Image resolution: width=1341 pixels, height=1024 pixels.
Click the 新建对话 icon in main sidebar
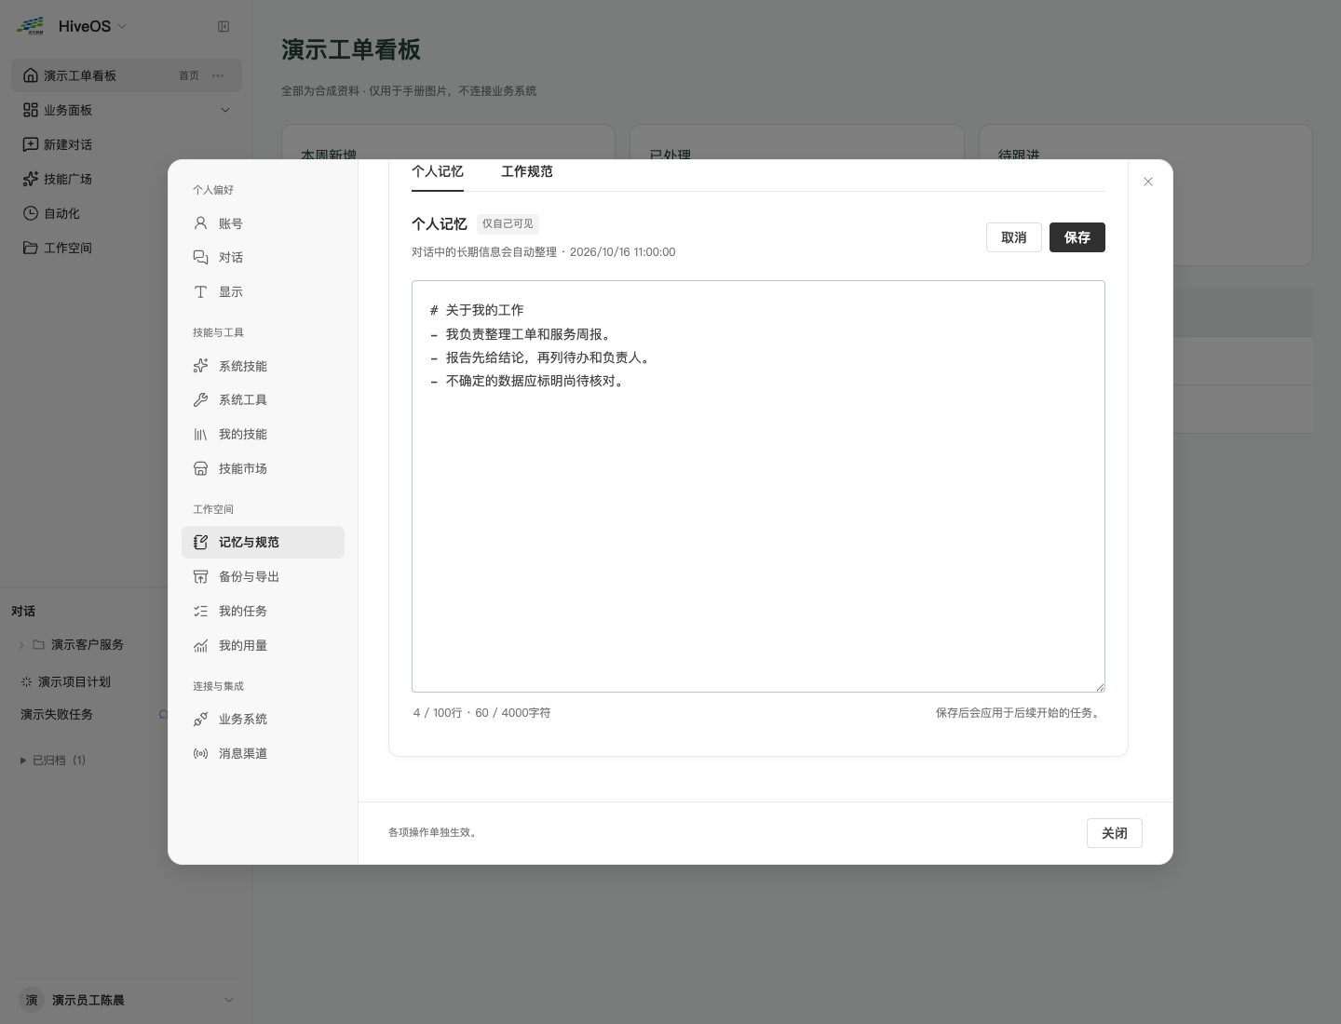pyautogui.click(x=31, y=144)
